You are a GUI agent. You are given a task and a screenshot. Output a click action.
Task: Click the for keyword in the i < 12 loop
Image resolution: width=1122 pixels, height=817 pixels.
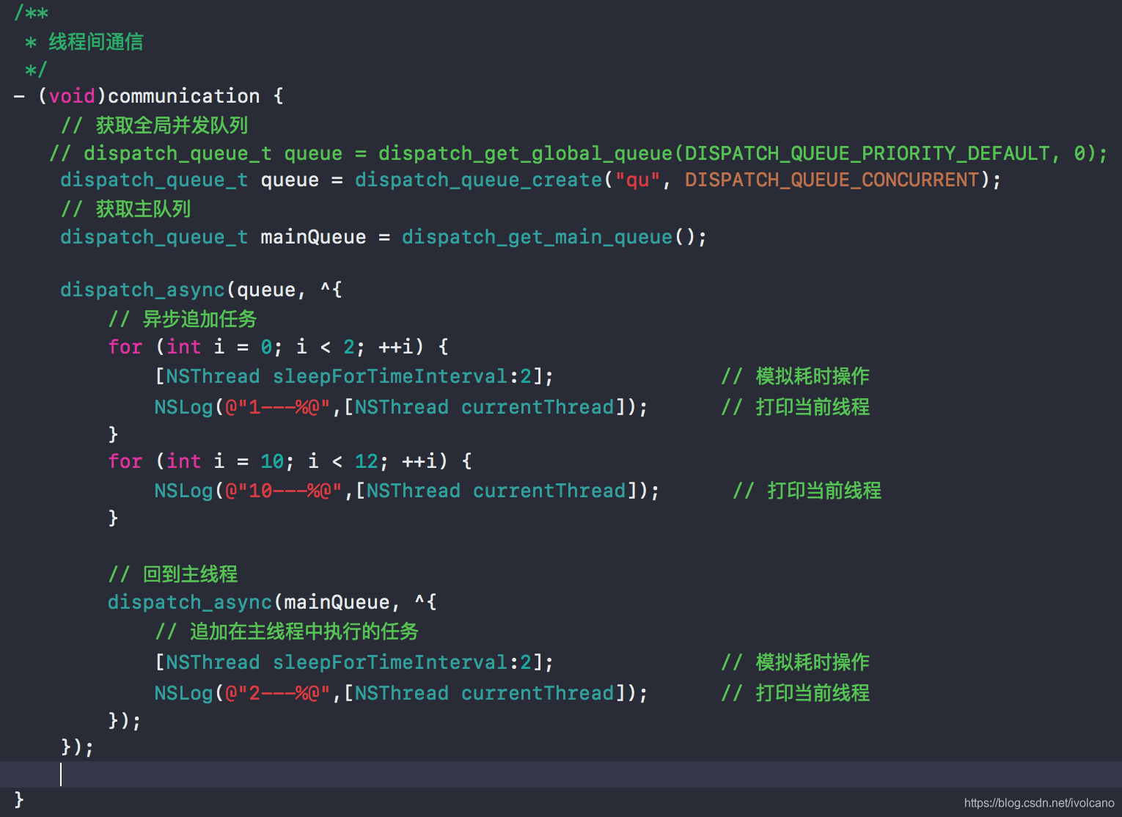(x=125, y=461)
